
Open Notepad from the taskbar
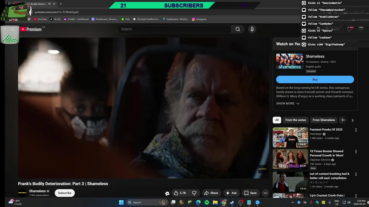pyautogui.click(x=249, y=202)
